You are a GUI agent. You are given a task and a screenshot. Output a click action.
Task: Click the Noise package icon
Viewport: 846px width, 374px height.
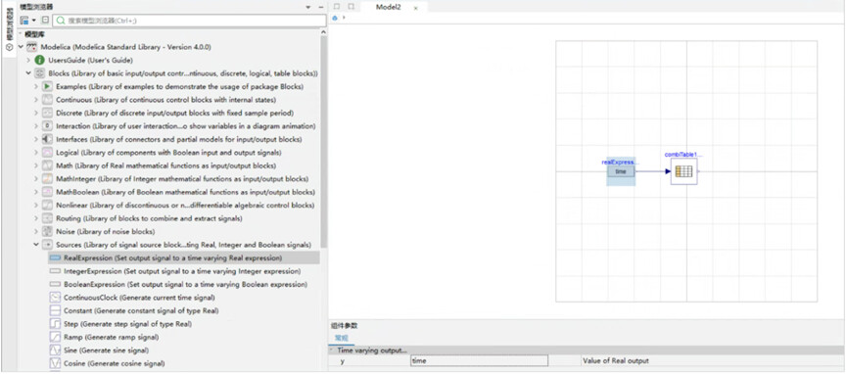coord(47,231)
